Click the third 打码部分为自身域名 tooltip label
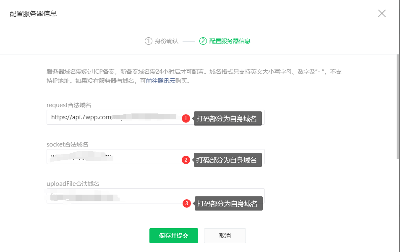400x252 pixels. click(228, 204)
